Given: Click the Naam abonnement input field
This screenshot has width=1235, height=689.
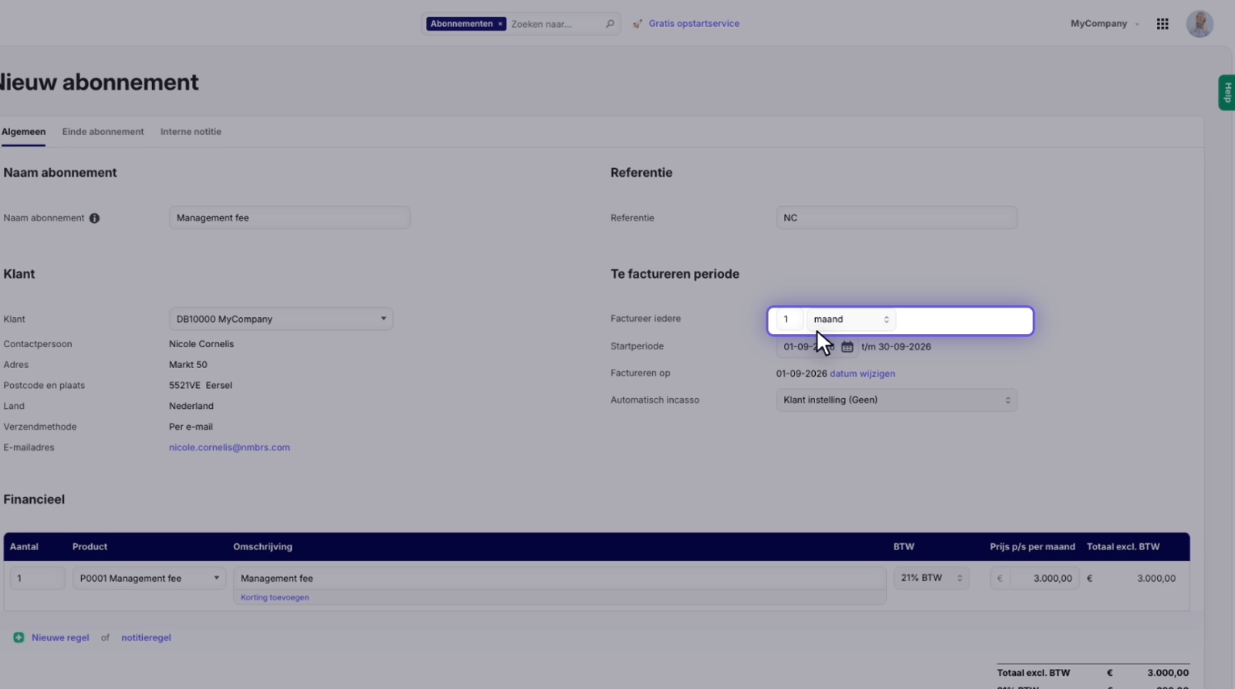Looking at the screenshot, I should [289, 218].
